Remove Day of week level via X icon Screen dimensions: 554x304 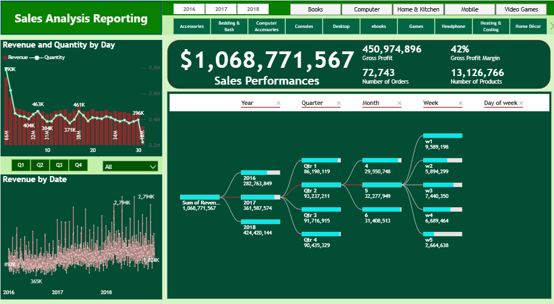[521, 103]
